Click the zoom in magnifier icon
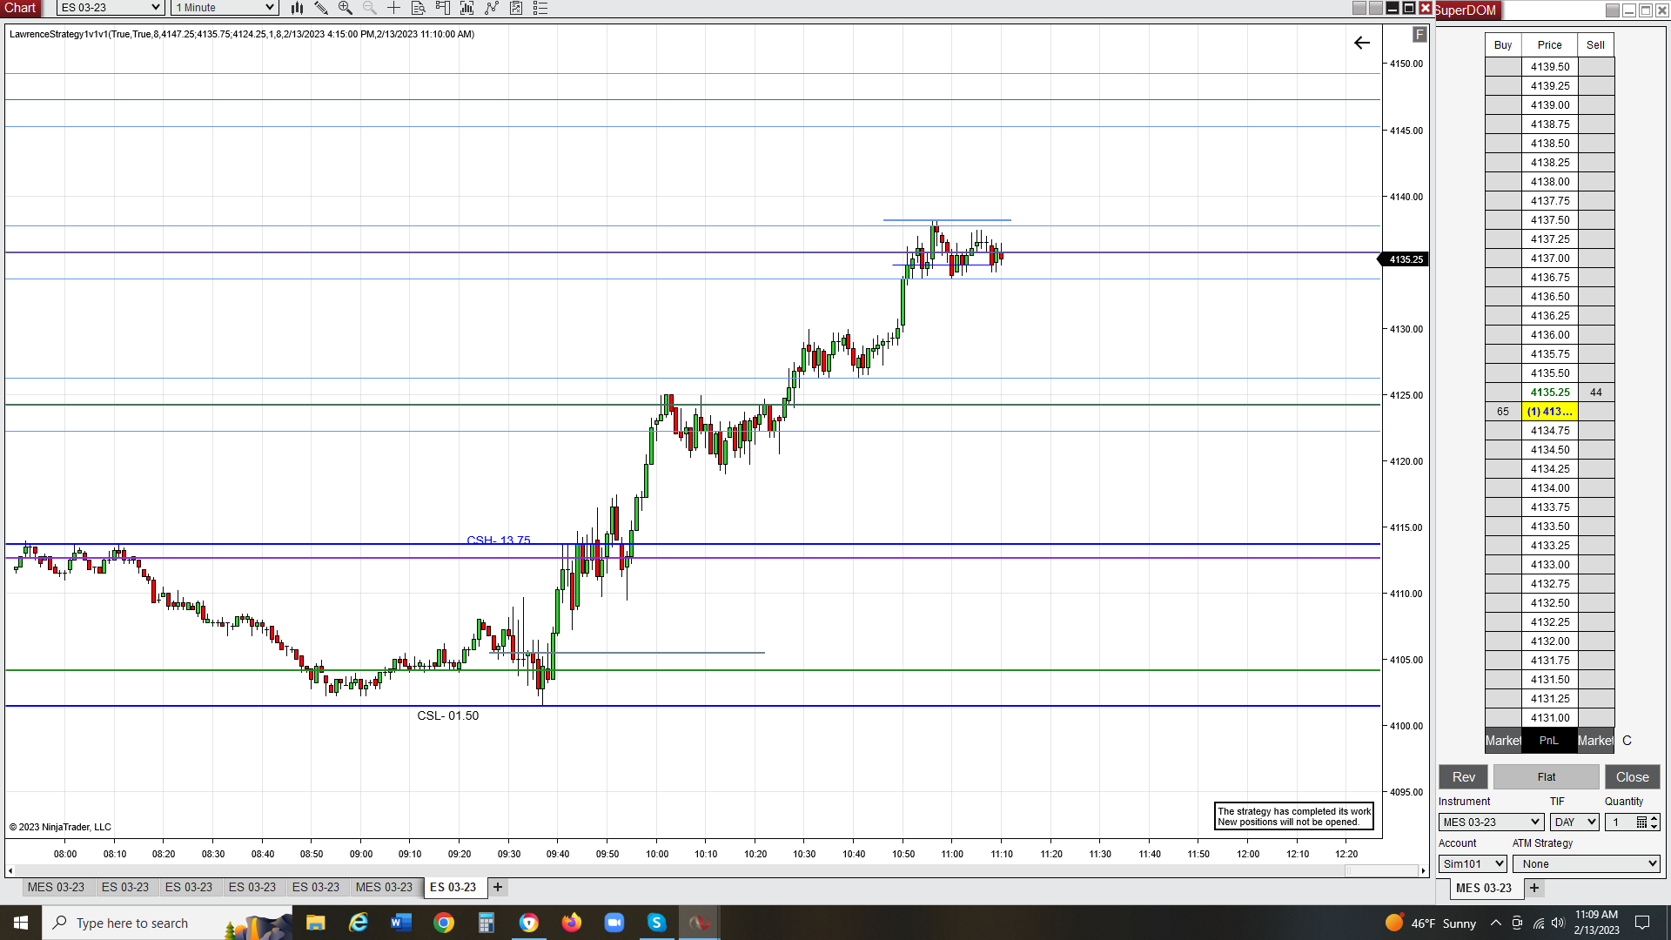This screenshot has height=940, width=1671. coord(346,8)
